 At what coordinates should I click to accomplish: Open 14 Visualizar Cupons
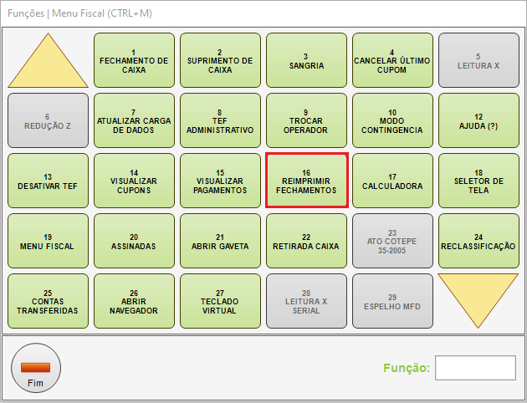pos(134,181)
